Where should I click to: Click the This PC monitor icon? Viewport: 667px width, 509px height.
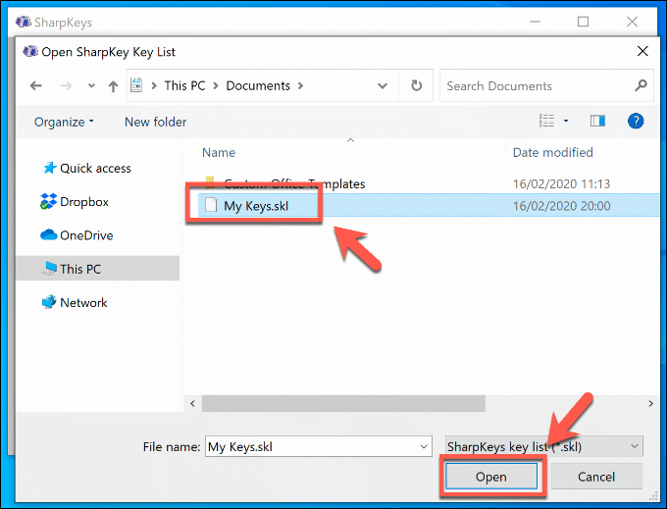(50, 269)
